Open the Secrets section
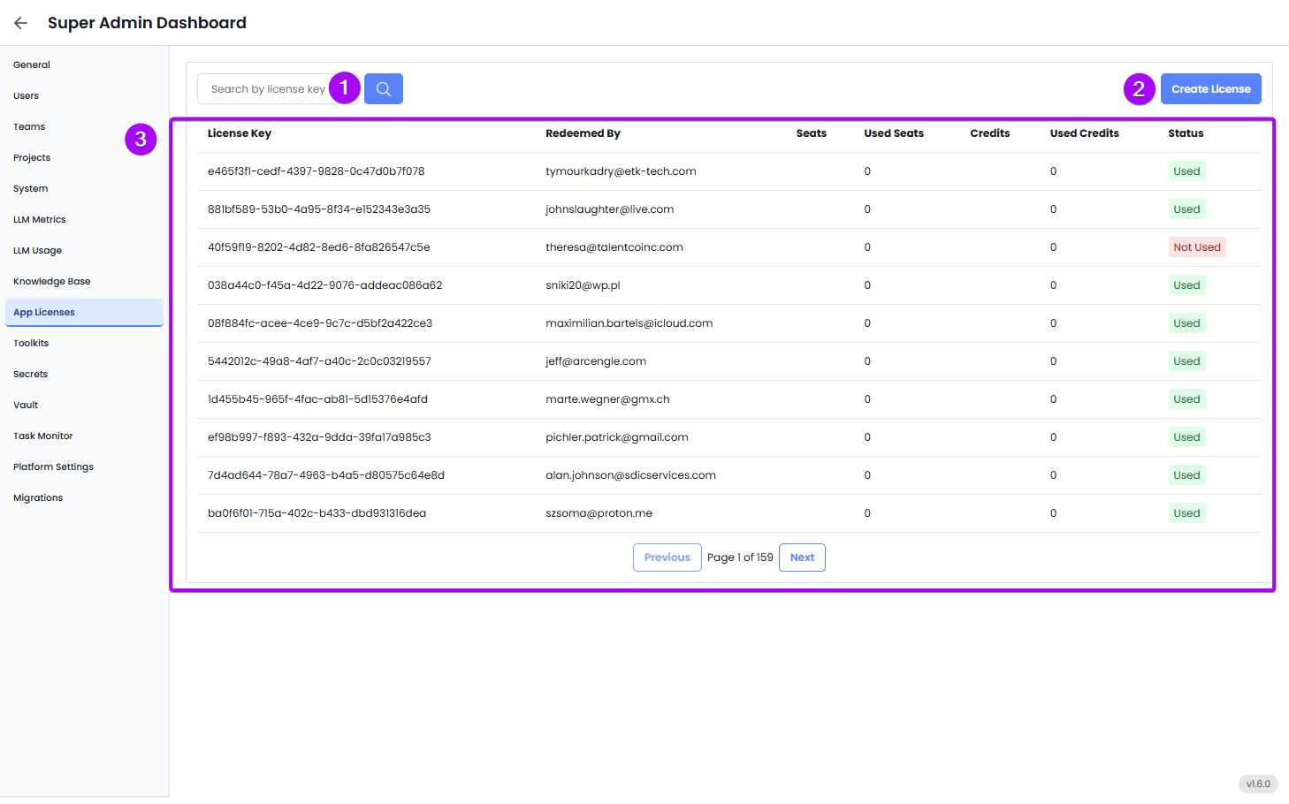The height and width of the screenshot is (804, 1289). 30,374
